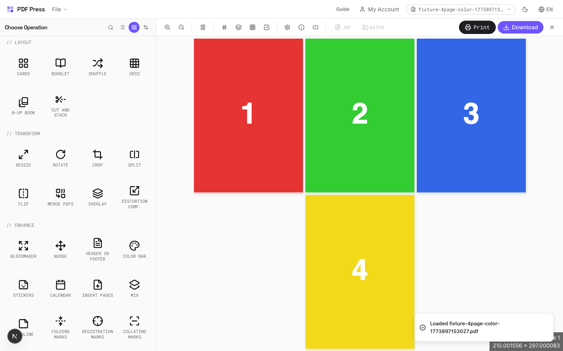This screenshot has height=351, width=563.
Task: Toggle the layers view in the toolbar
Action: (x=238, y=27)
